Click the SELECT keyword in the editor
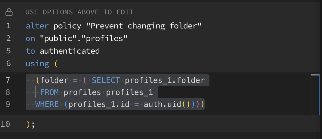 tap(106, 80)
